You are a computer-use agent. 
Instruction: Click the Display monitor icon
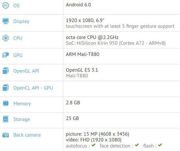click(x=6, y=21)
